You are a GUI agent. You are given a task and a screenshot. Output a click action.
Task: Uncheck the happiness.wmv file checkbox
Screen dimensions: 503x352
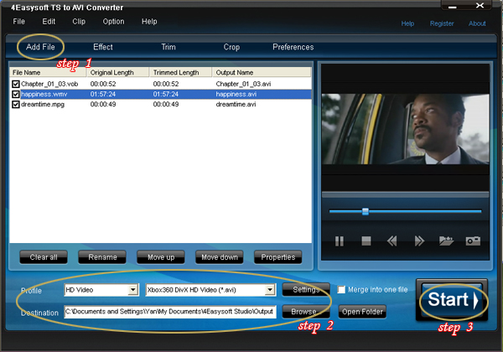point(16,94)
